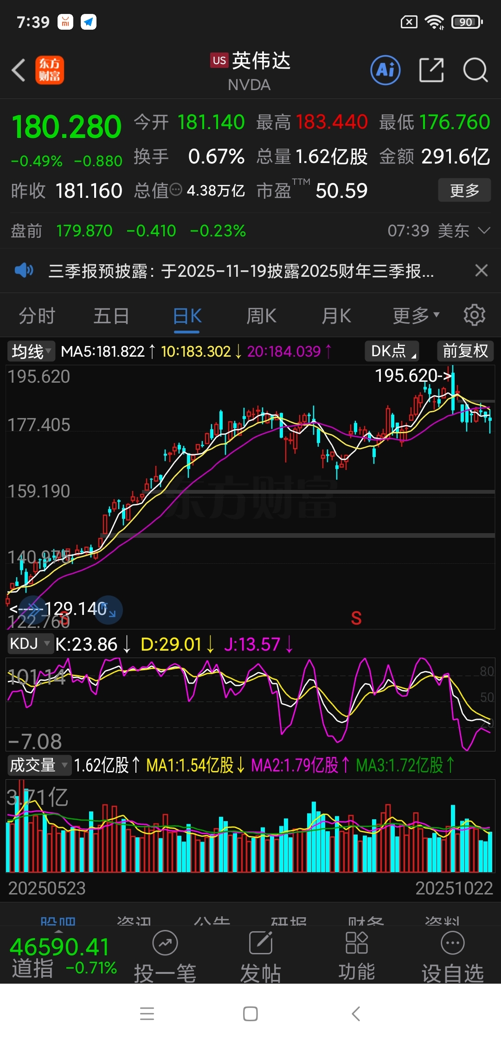This screenshot has width=501, height=1044.
Task: Open the 功能 grid icon
Action: (x=356, y=942)
